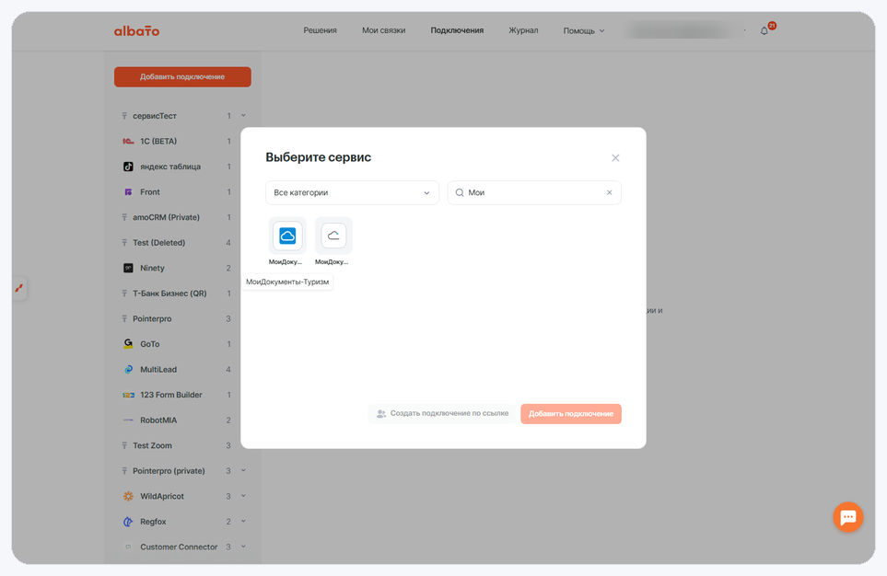Go to the Решения tab
The image size is (887, 576).
coord(320,30)
